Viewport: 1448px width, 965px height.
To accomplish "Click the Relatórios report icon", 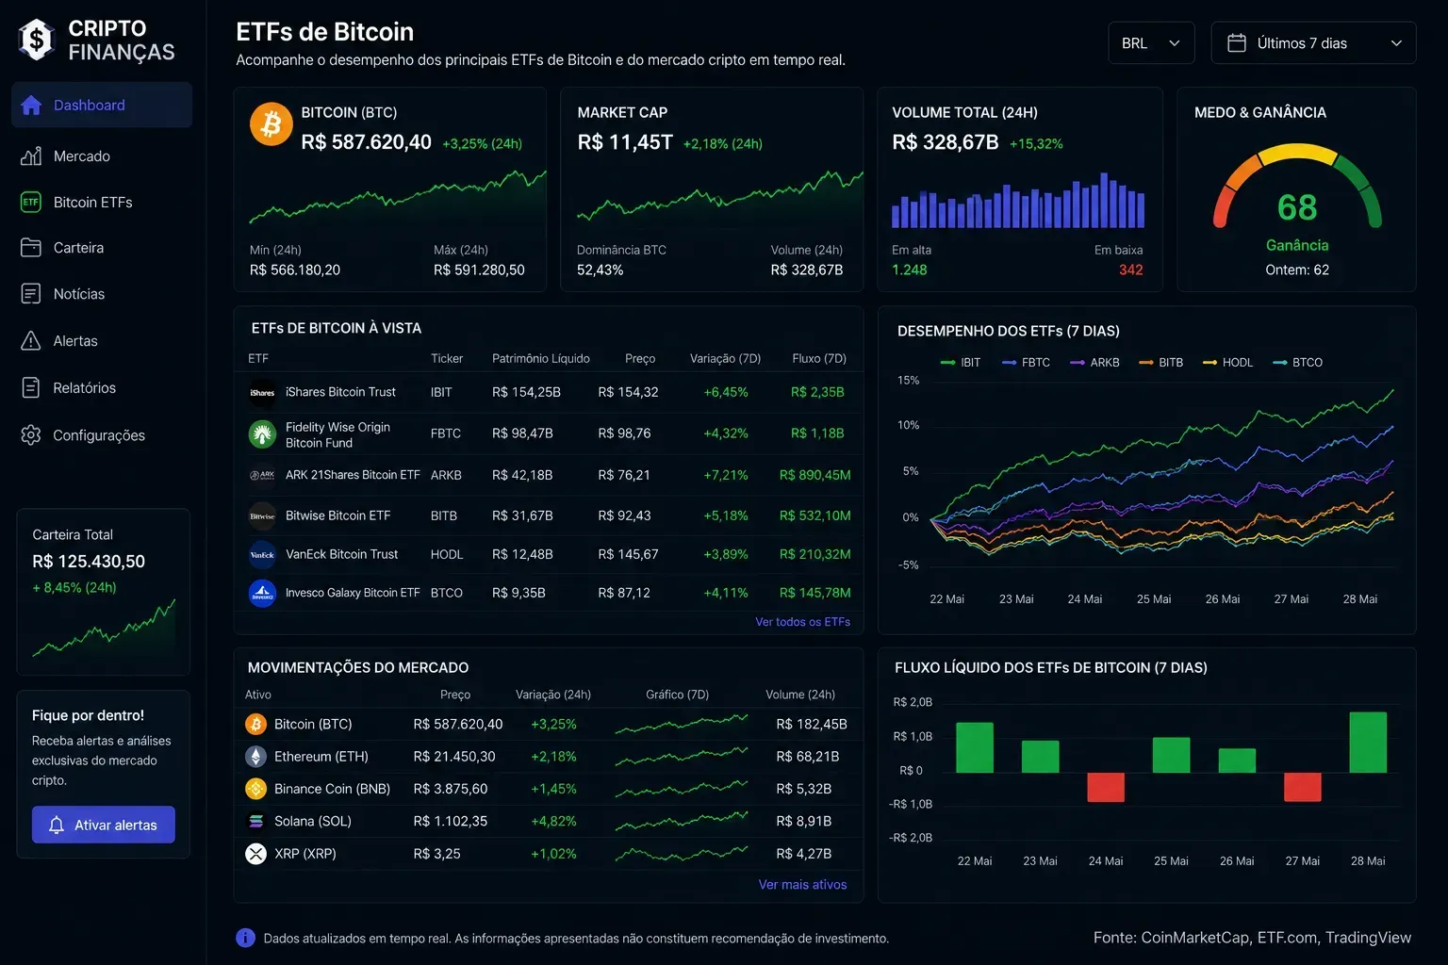I will (x=31, y=387).
